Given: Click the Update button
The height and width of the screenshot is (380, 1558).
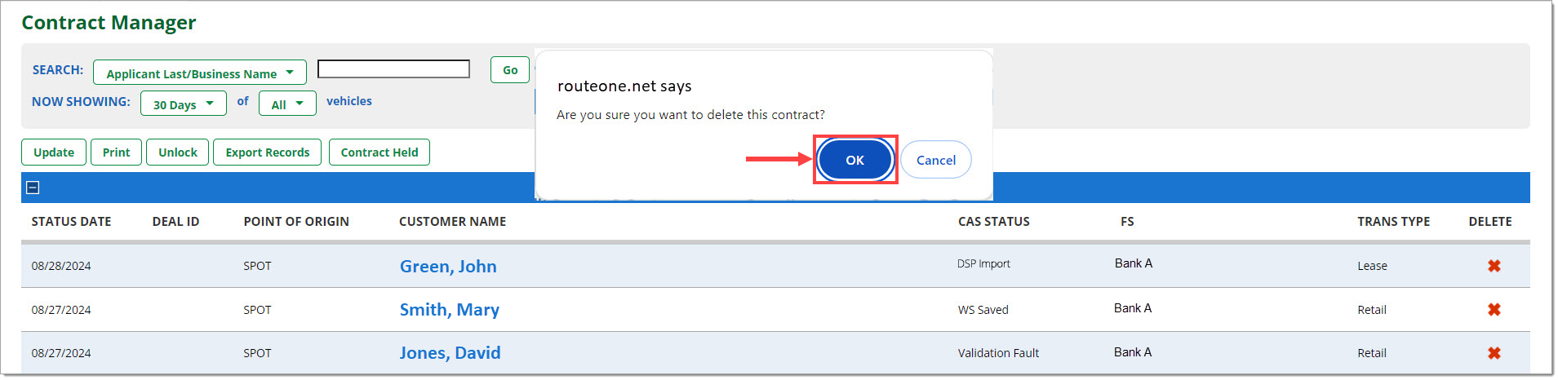Looking at the screenshot, I should pyautogui.click(x=54, y=152).
